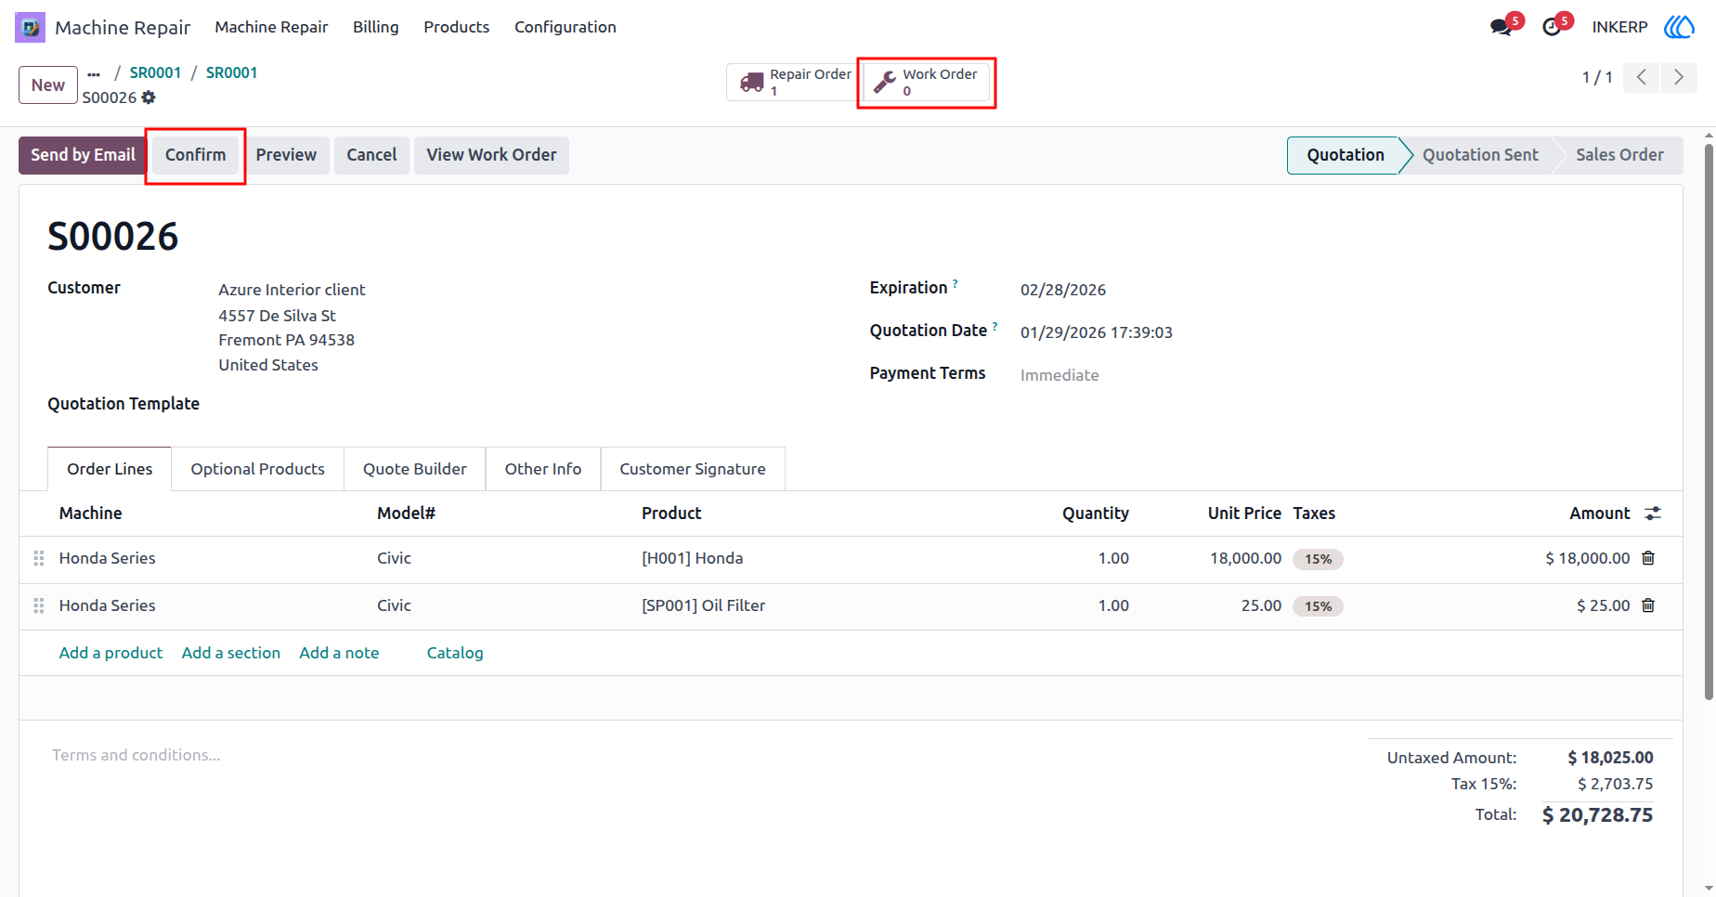Set the status to Quotation Sent

pyautogui.click(x=1480, y=155)
